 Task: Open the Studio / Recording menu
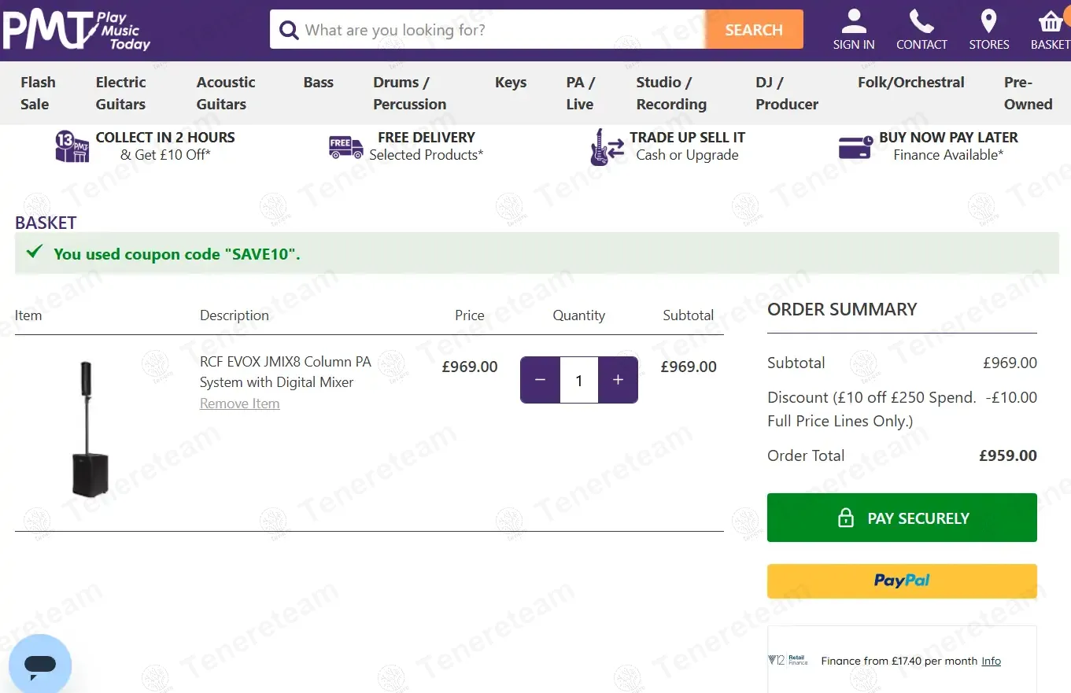click(671, 93)
